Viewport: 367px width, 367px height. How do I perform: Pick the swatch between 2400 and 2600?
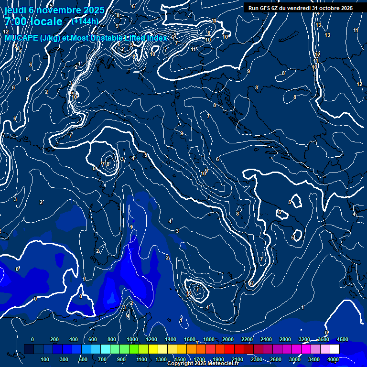point(268,349)
